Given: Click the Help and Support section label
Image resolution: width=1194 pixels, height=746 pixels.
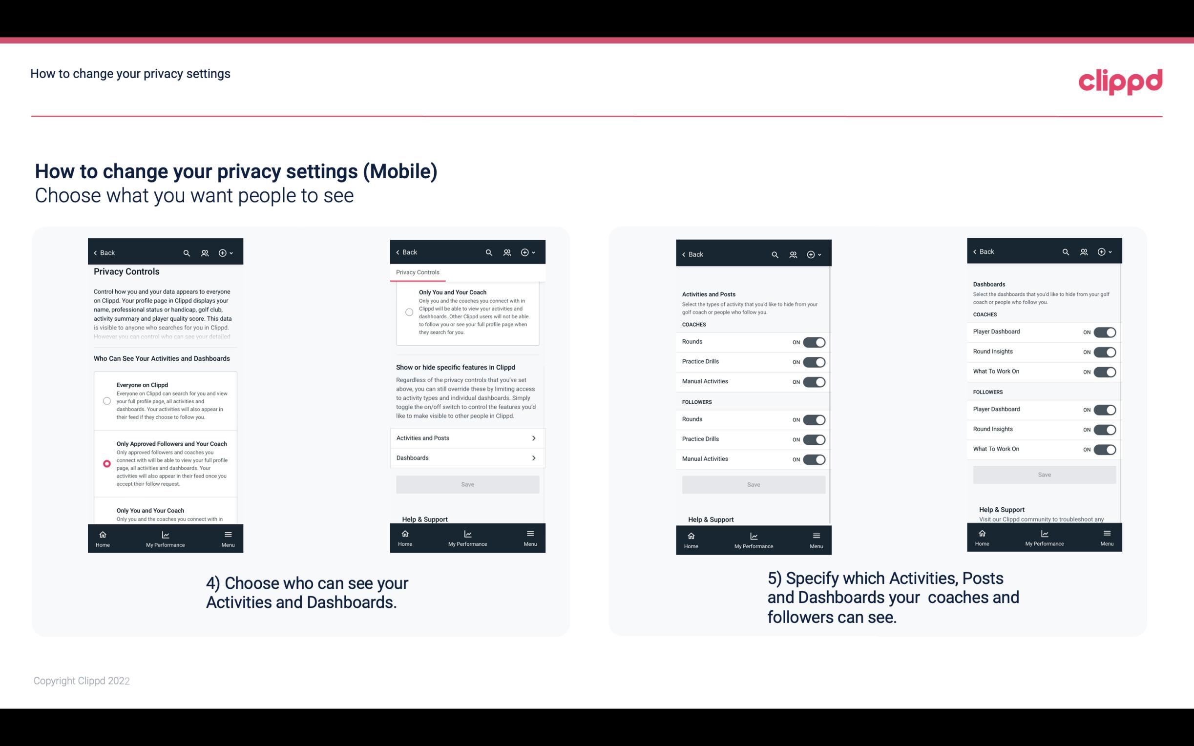Looking at the screenshot, I should 428,519.
